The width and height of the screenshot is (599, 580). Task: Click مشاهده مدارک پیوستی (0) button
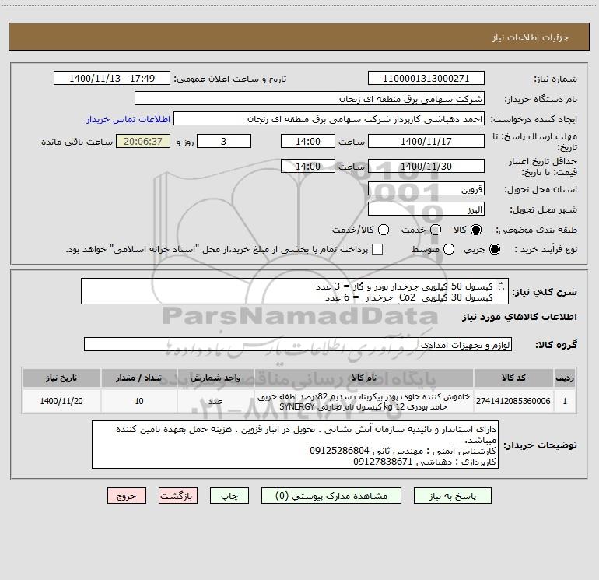[331, 496]
